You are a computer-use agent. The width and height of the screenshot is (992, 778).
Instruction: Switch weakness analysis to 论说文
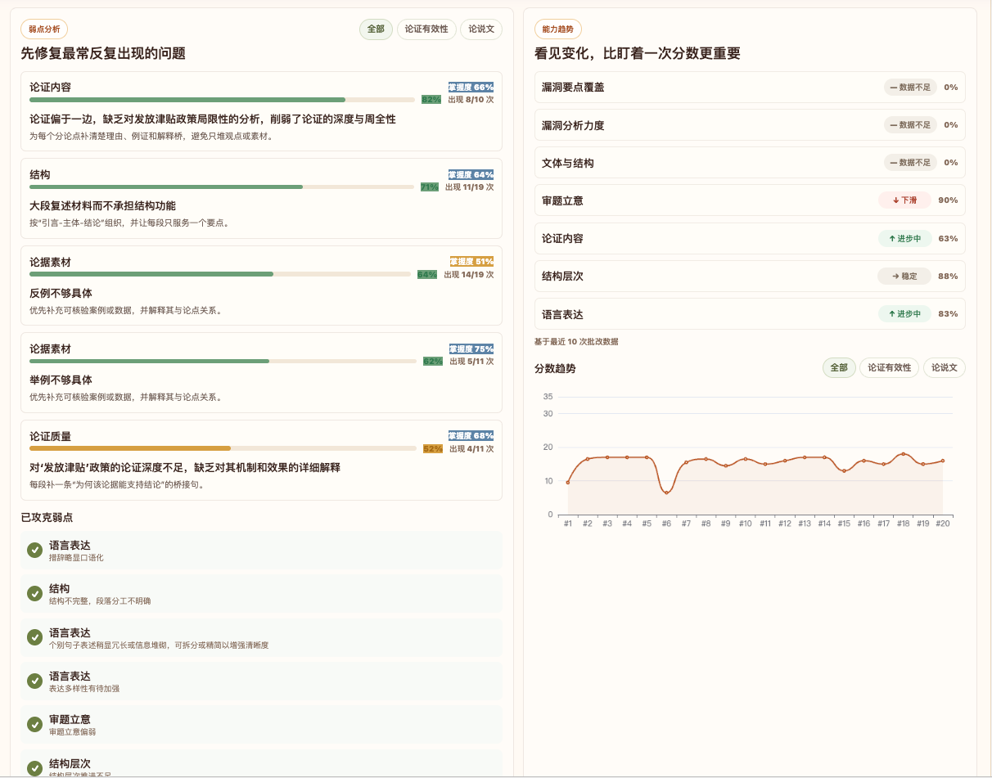(x=481, y=29)
